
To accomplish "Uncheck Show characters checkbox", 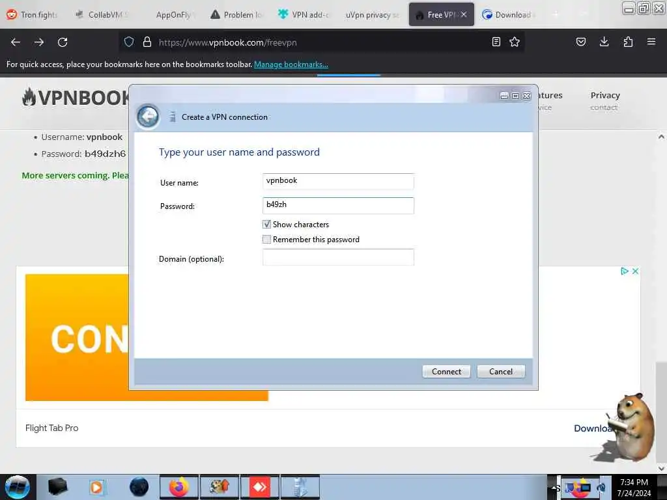I will (266, 225).
